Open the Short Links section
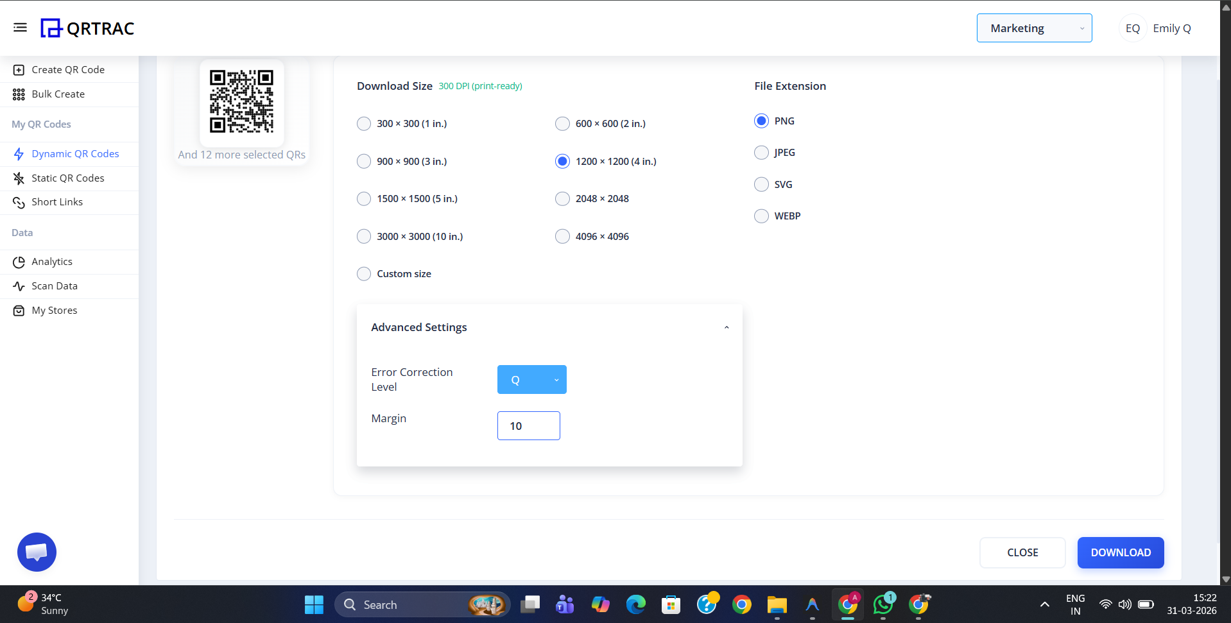 [57, 201]
